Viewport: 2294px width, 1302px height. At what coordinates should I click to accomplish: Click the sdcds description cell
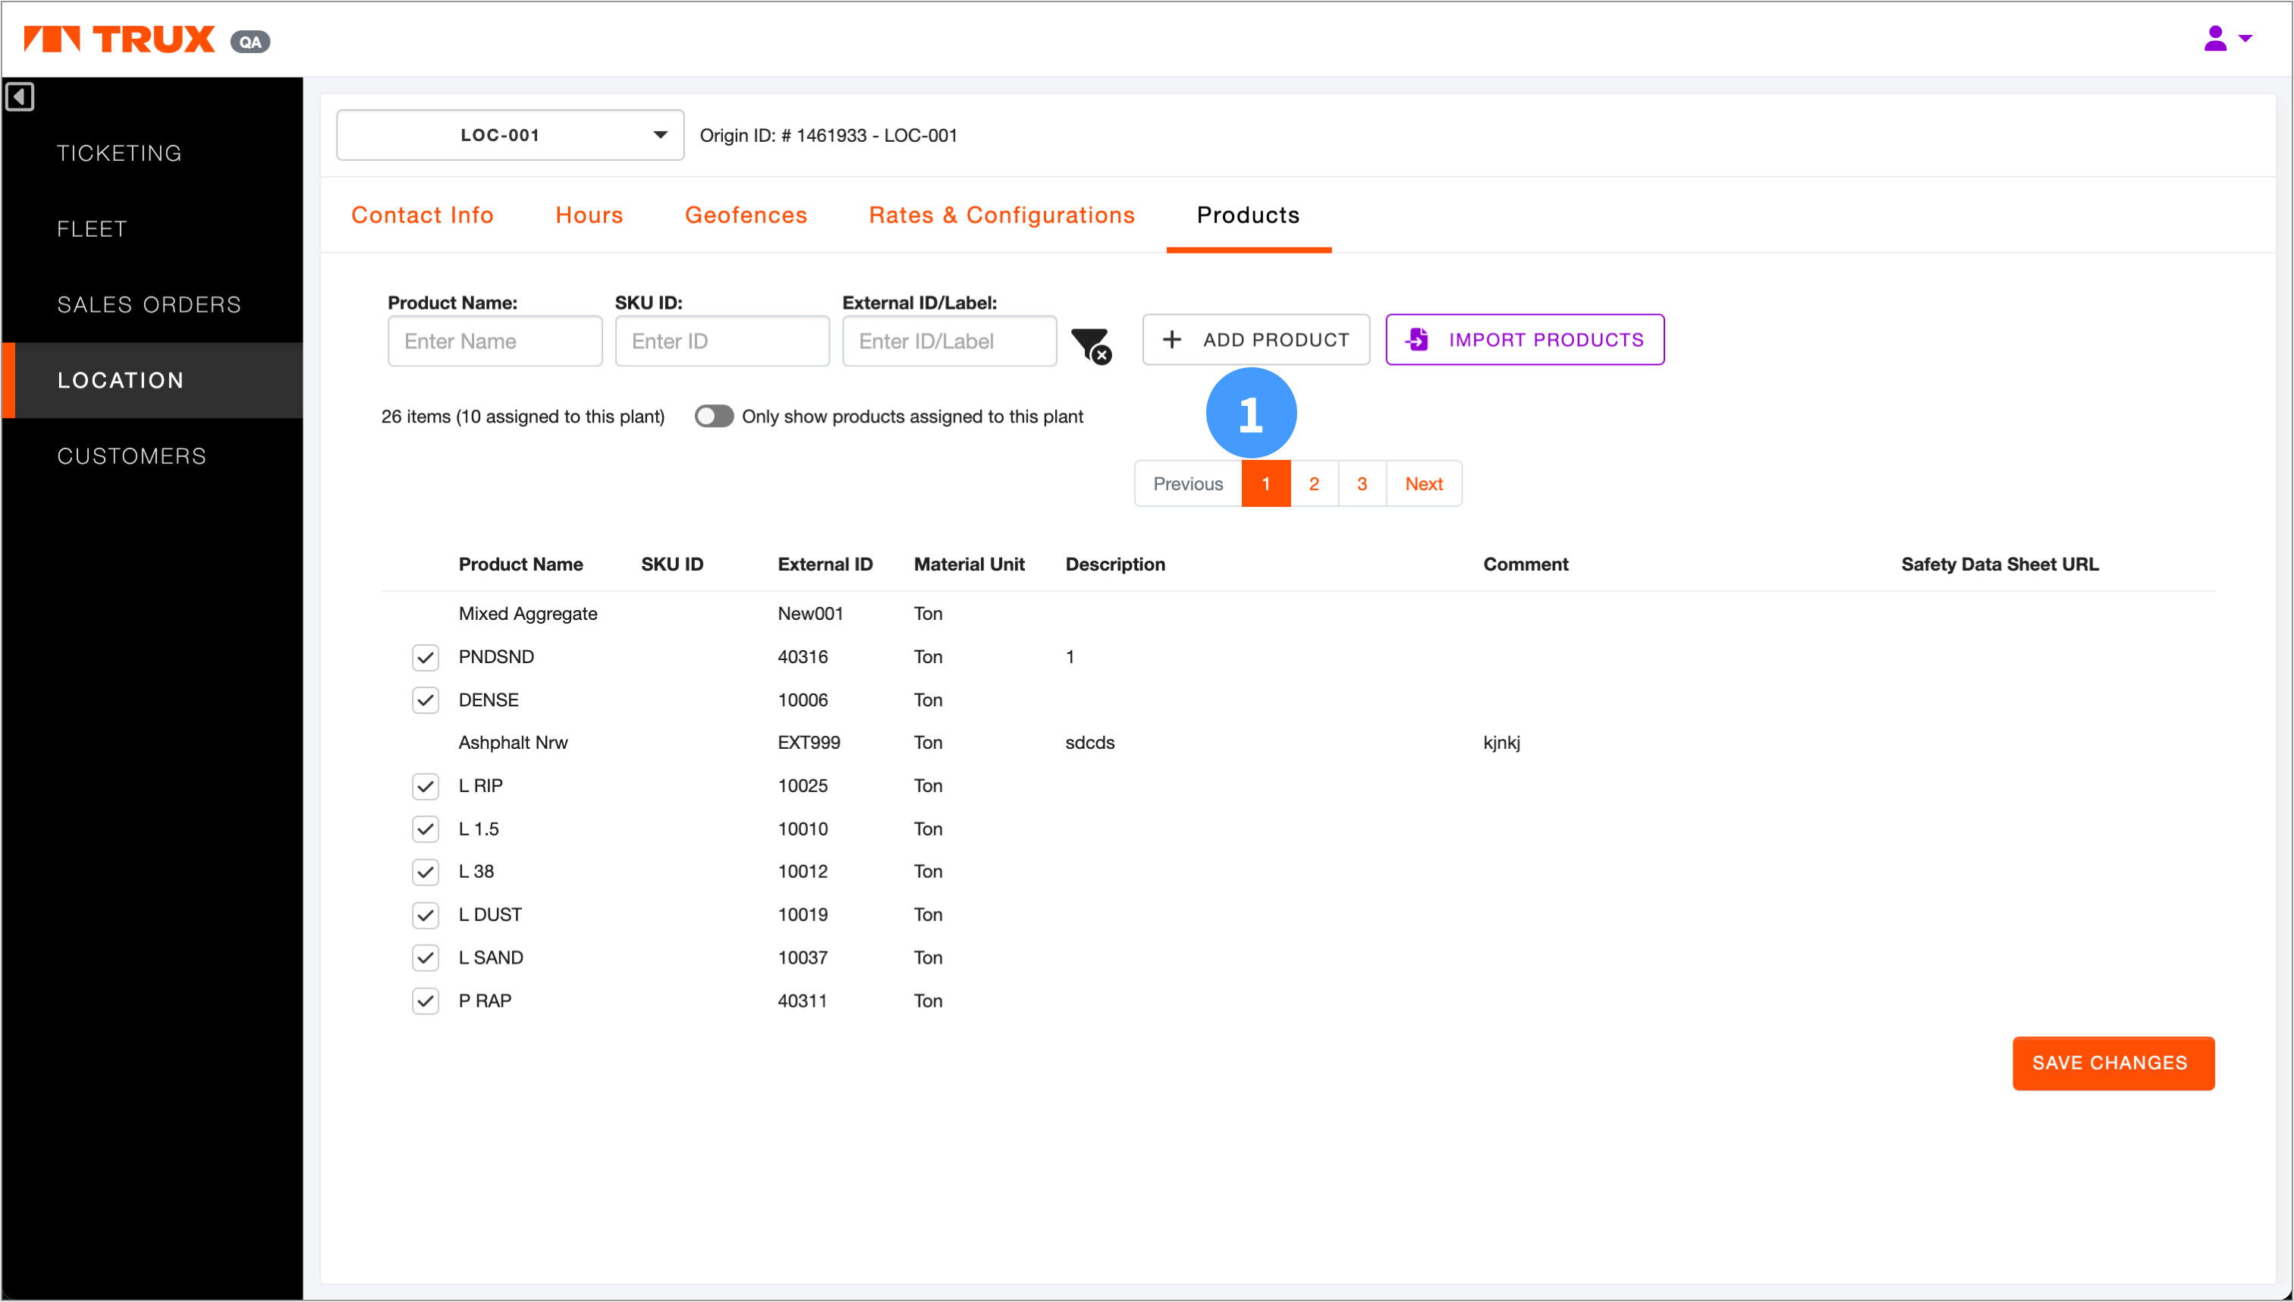tap(1090, 742)
